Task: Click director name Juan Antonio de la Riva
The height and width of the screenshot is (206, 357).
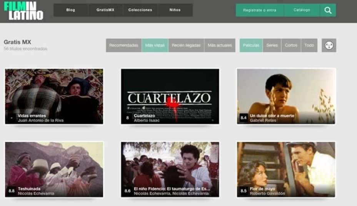Action: [41, 120]
